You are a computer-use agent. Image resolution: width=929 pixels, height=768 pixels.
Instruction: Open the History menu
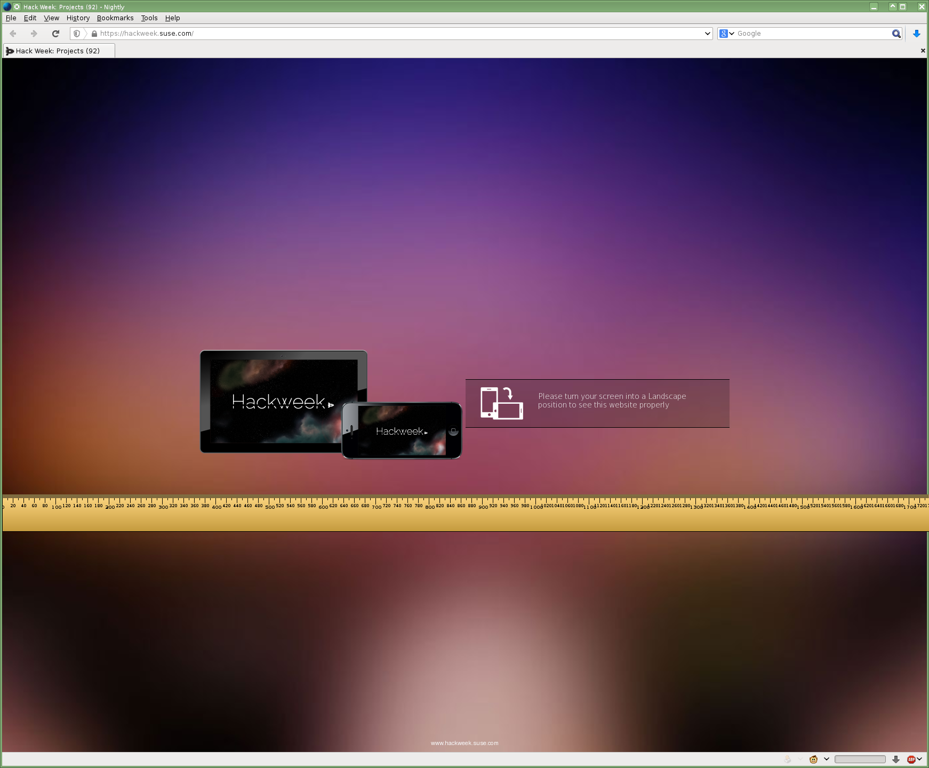78,18
